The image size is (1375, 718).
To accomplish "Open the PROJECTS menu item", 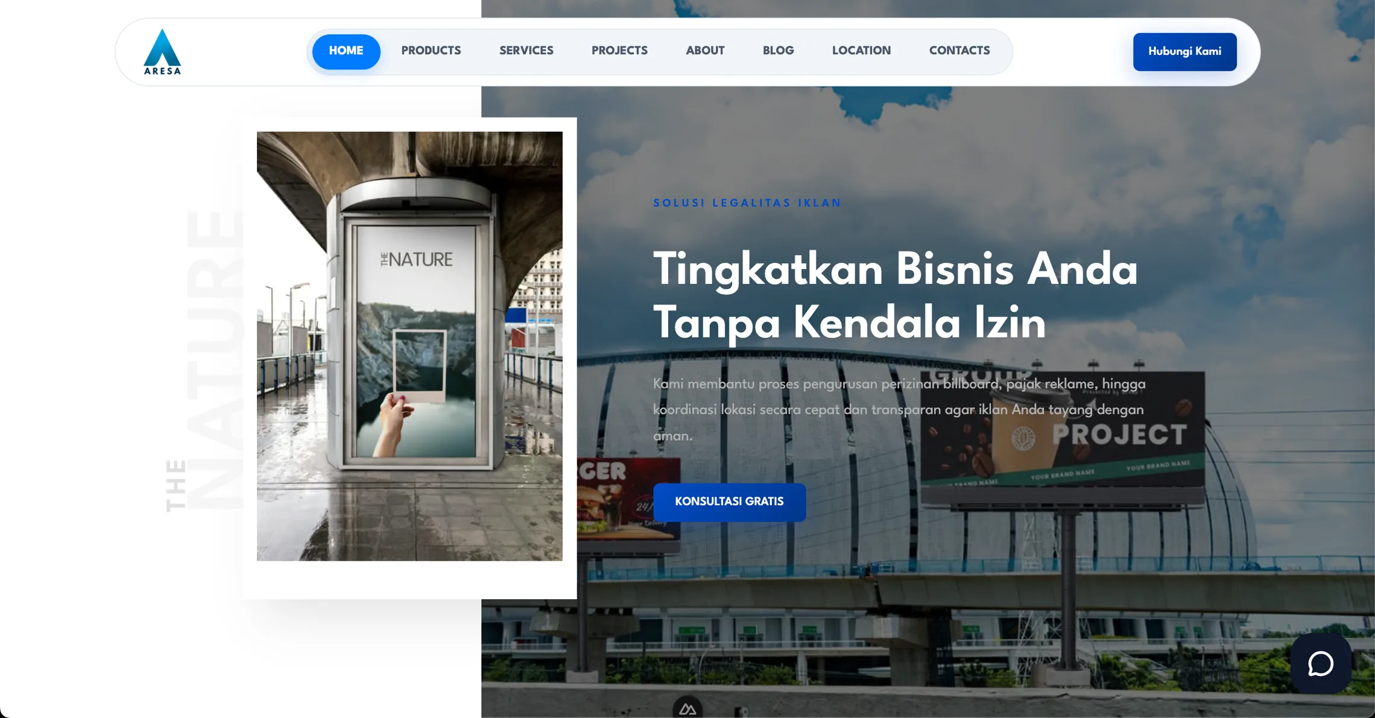I will pyautogui.click(x=619, y=51).
